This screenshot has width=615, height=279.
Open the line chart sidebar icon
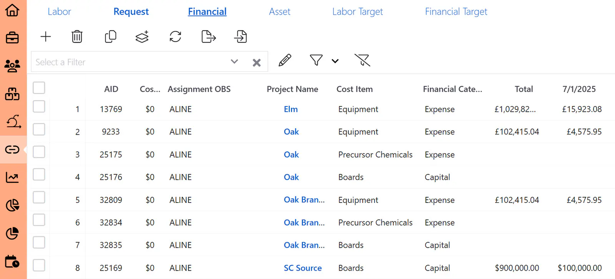point(12,177)
